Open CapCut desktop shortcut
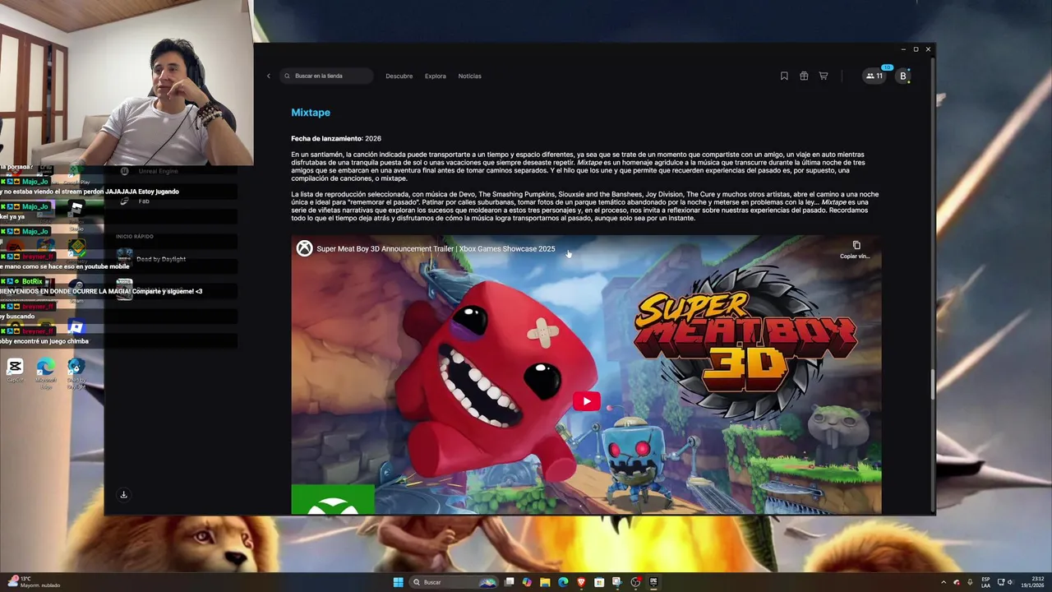Screen dimensions: 1052x592 [15, 370]
